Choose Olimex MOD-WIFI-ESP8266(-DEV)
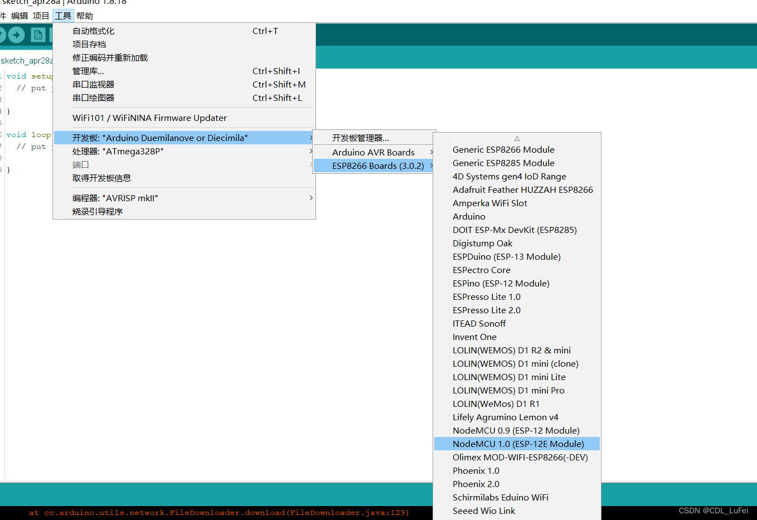 point(517,458)
